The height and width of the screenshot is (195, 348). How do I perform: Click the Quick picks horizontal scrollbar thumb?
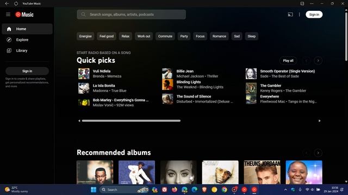pyautogui.click(x=131, y=121)
